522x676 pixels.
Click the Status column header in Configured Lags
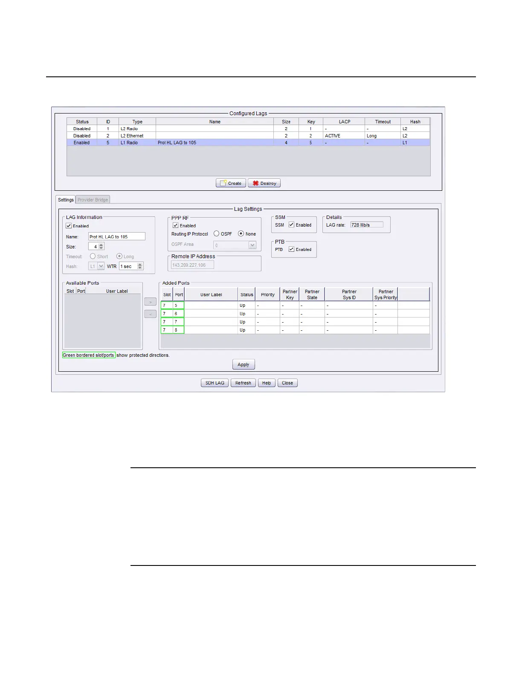(x=82, y=122)
